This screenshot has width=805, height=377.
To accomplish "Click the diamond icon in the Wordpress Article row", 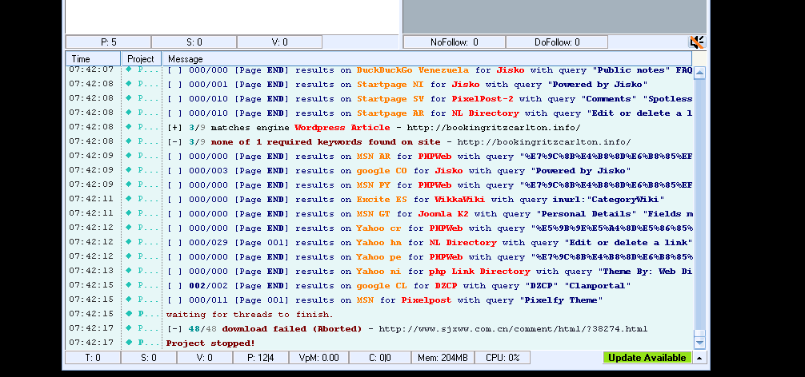I will (x=129, y=127).
